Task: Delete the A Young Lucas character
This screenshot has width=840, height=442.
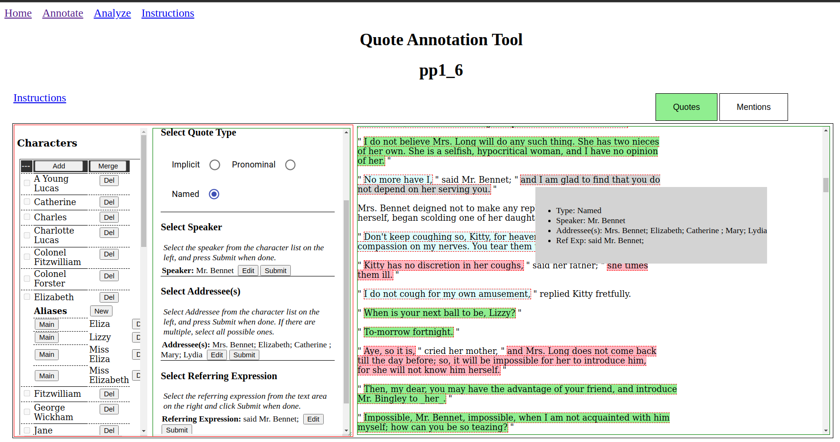Action: (x=109, y=180)
